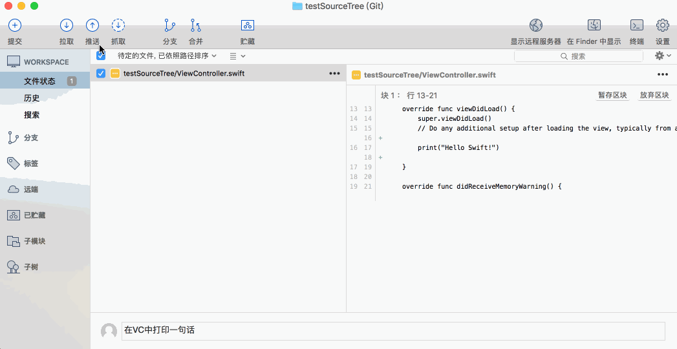Click the 远端 cloud icon in sidebar
677x349 pixels.
click(x=14, y=189)
